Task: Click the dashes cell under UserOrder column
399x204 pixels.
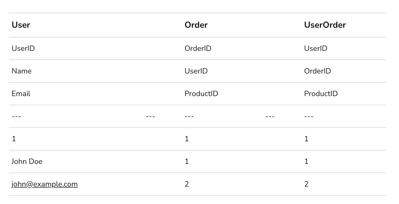Action: (x=309, y=116)
